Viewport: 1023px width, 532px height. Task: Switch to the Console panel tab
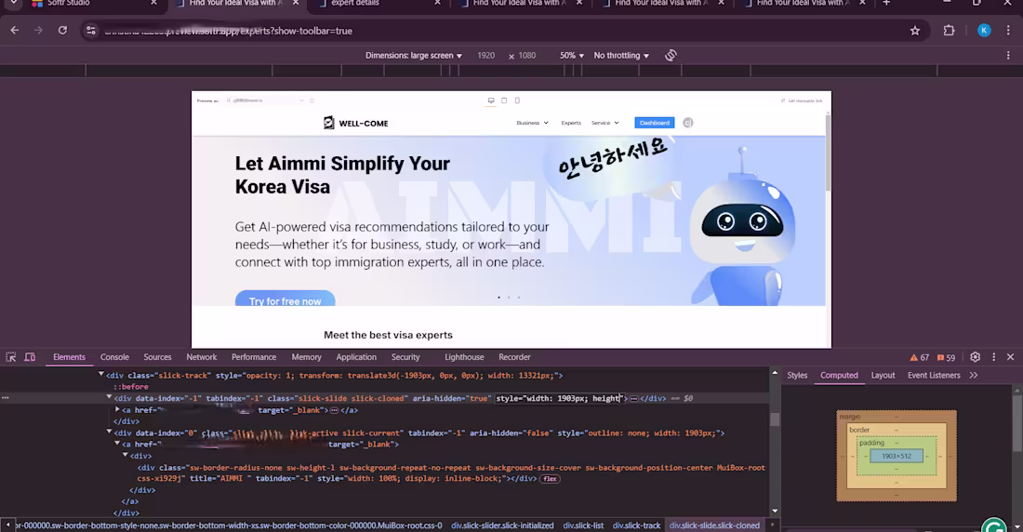(114, 357)
